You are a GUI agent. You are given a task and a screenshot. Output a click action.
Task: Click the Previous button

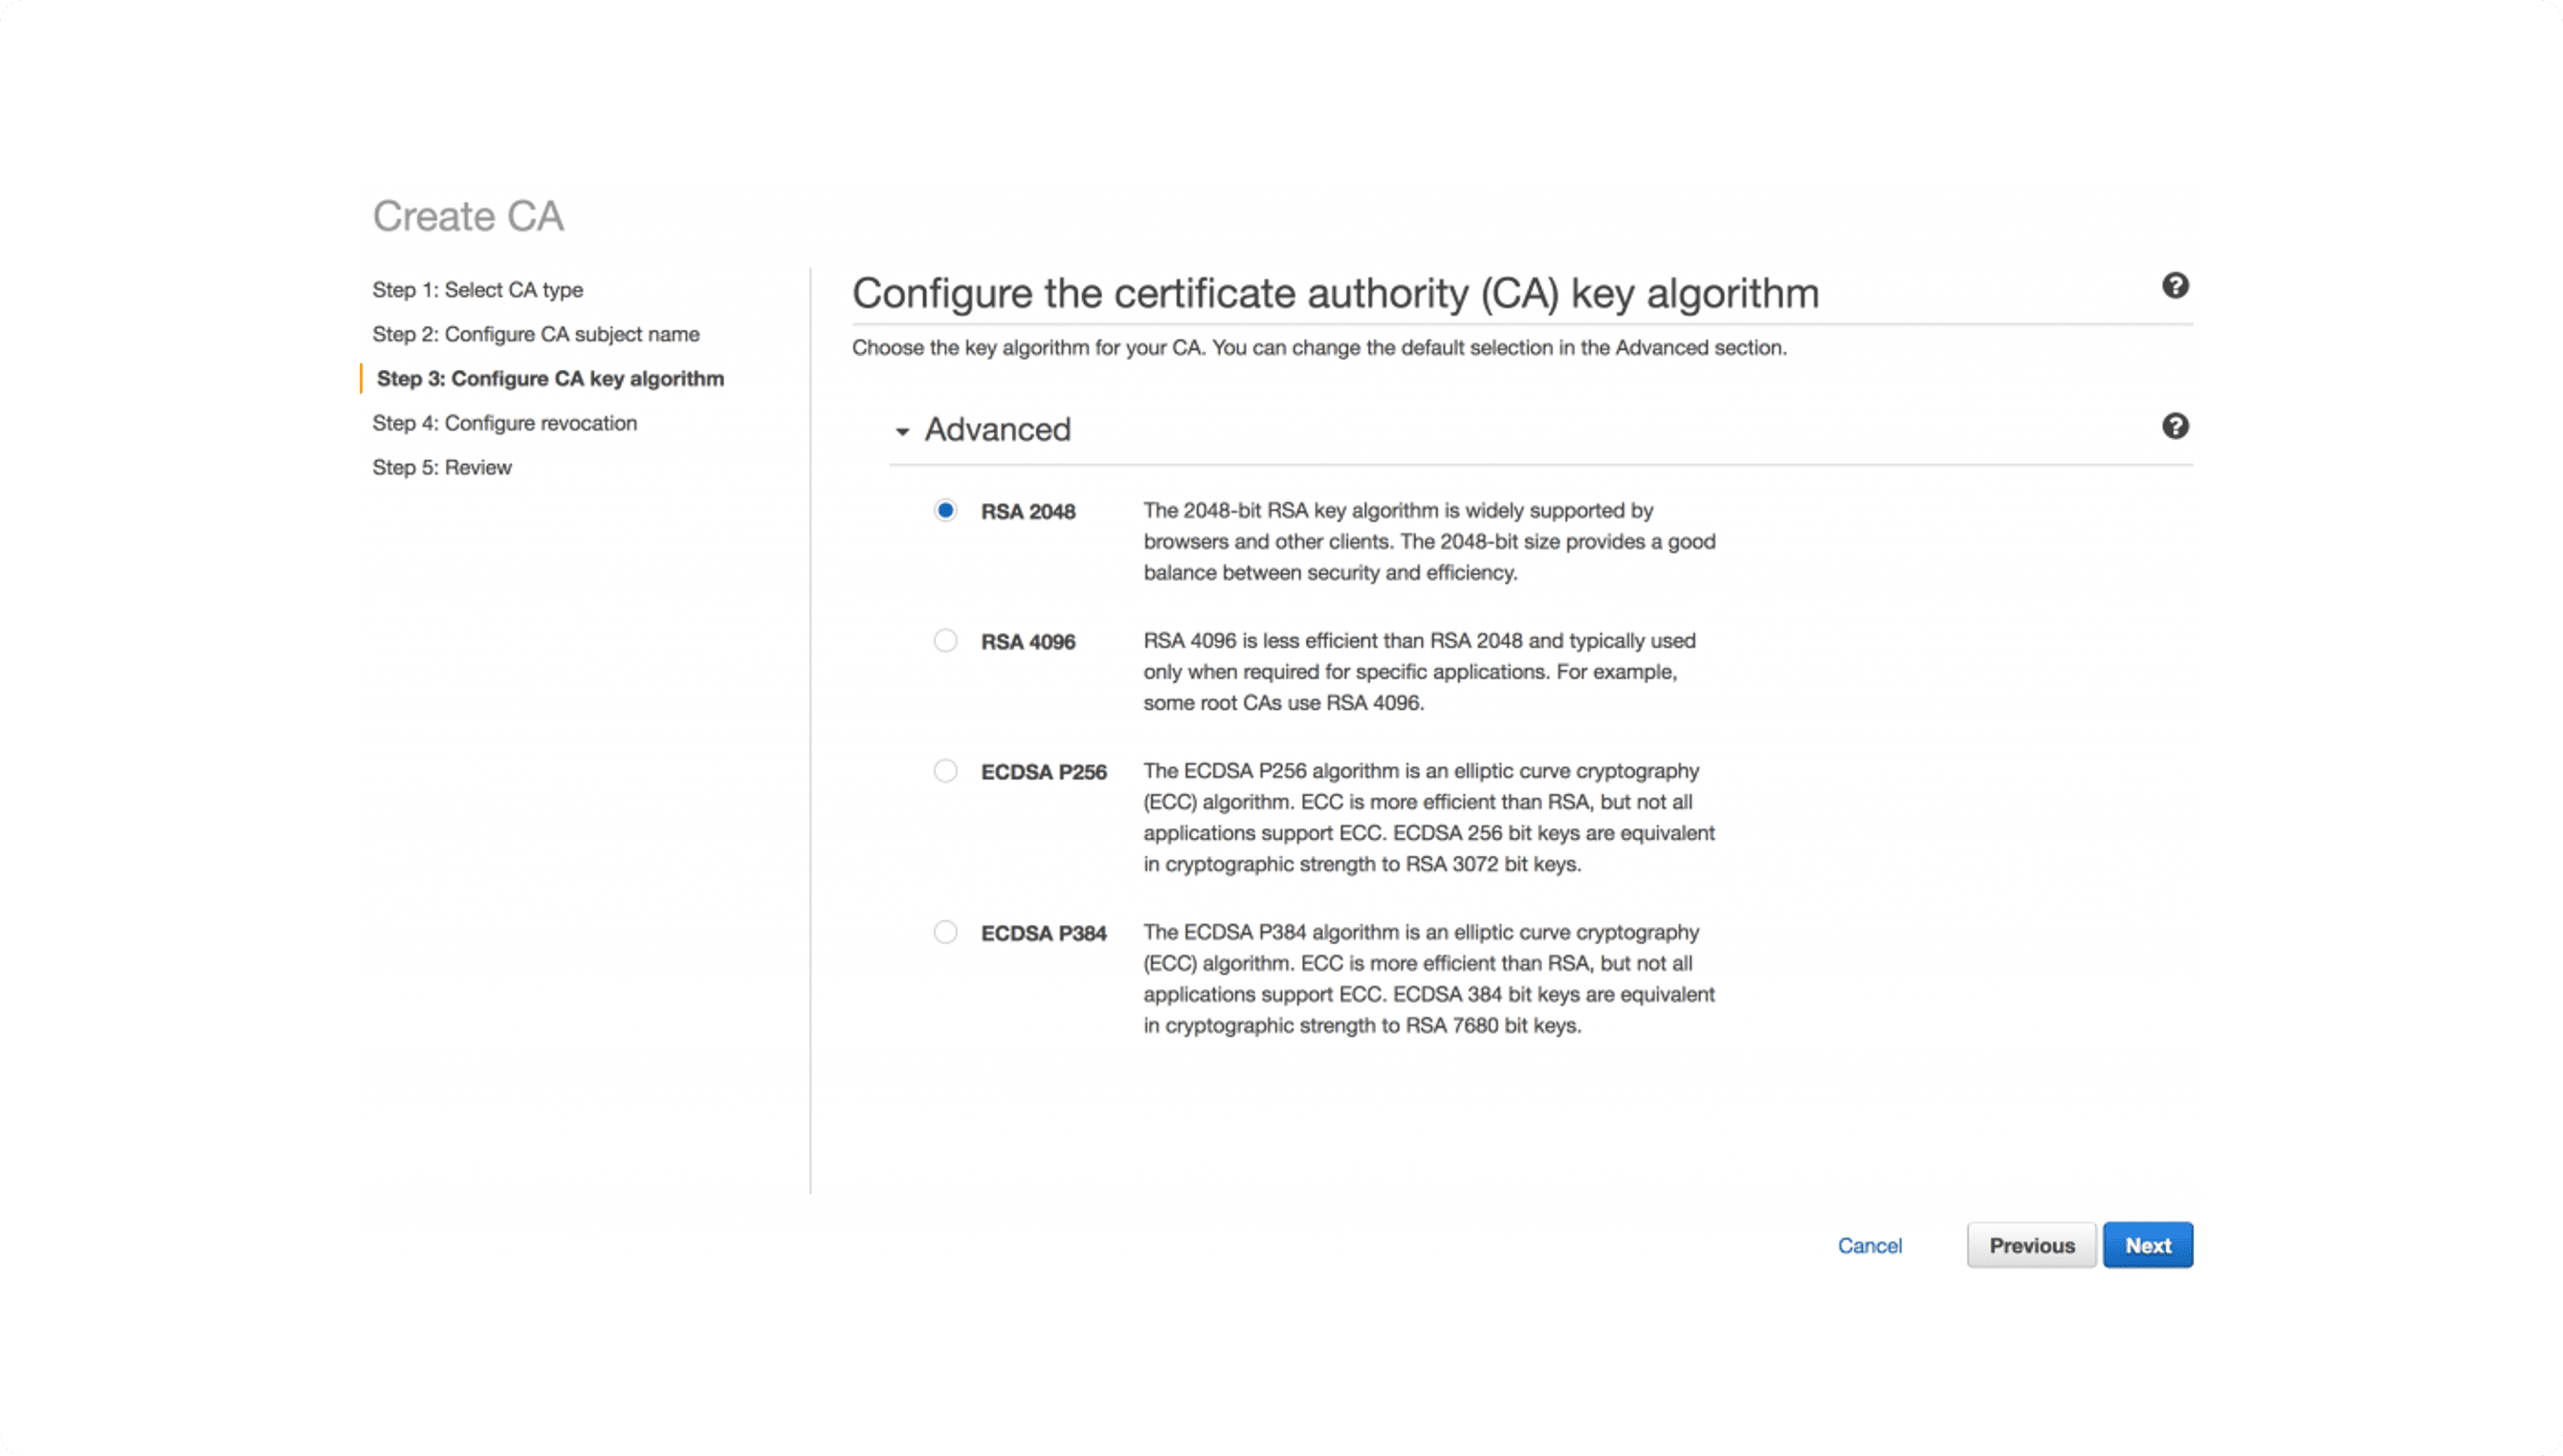2031,1245
